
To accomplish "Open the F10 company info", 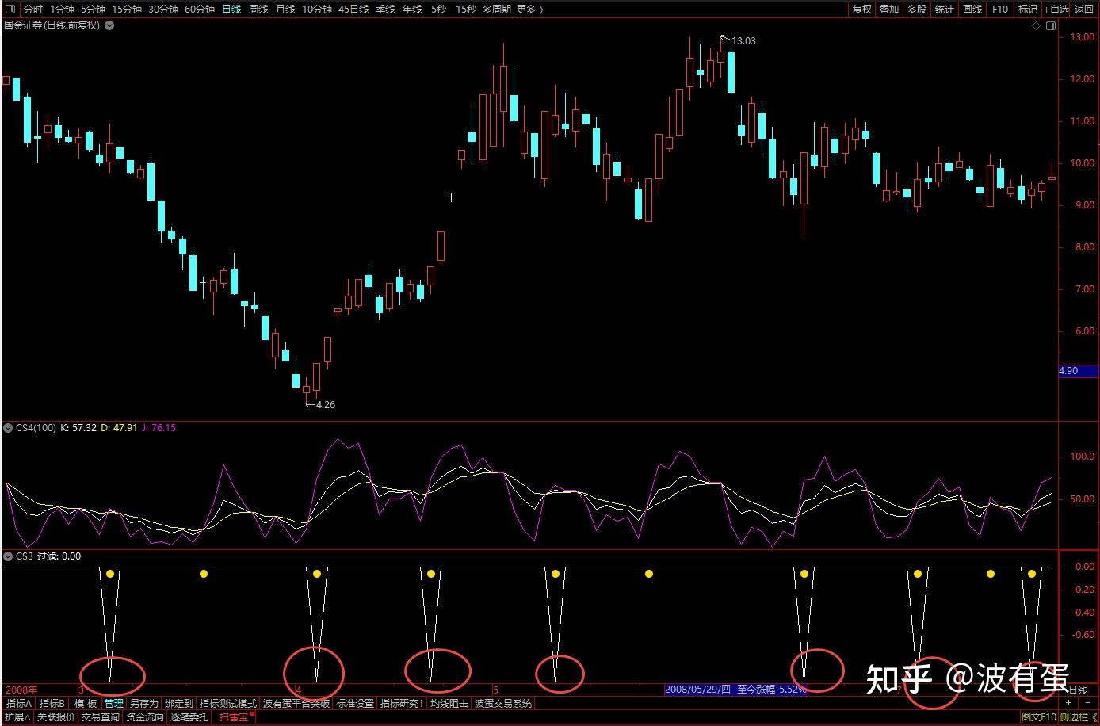I will pos(1000,10).
